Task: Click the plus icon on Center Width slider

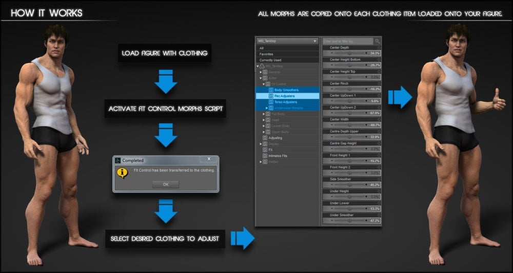Action: [366, 125]
